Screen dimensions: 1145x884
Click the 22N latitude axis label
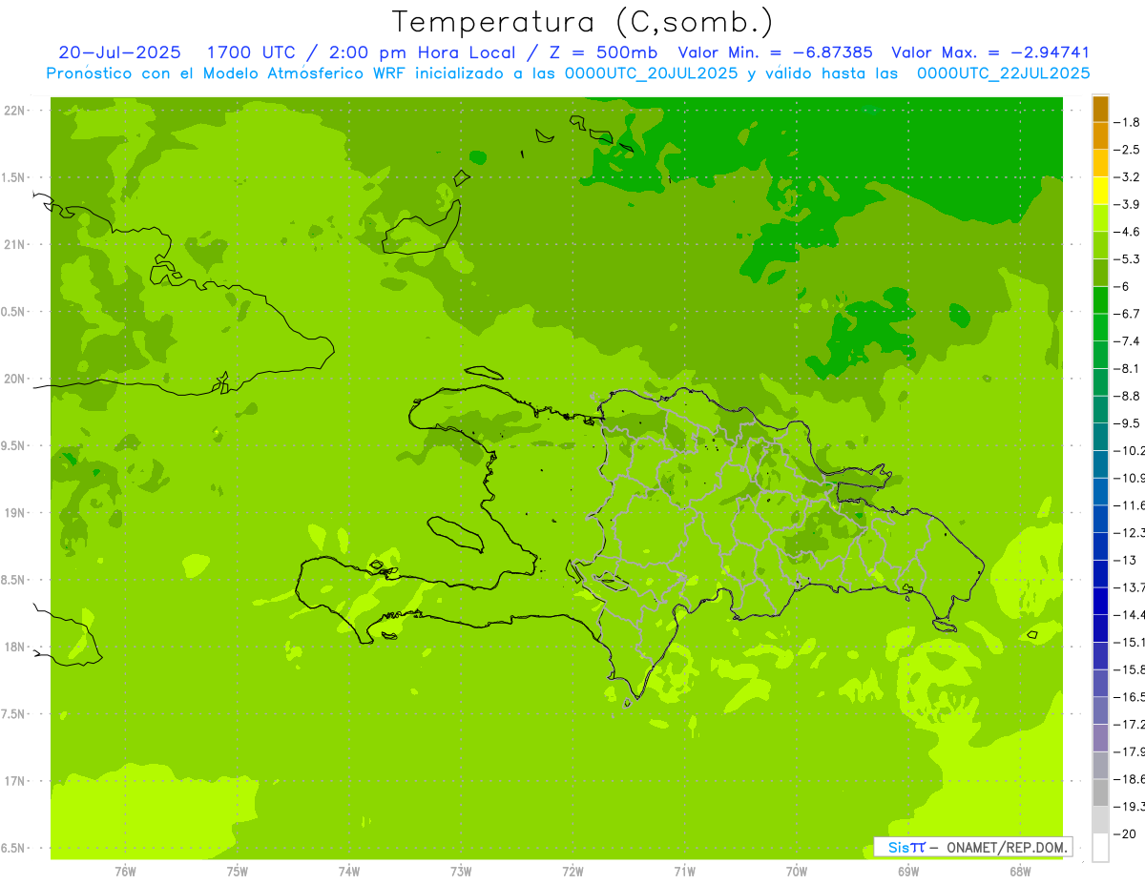point(16,111)
